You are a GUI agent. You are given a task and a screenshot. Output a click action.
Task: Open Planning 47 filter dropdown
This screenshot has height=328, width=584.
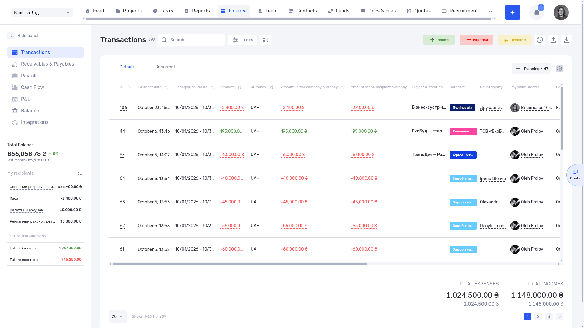pos(531,69)
